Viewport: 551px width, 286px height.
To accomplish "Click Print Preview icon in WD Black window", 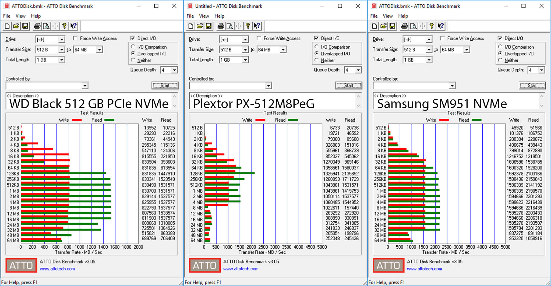I will coord(46,26).
